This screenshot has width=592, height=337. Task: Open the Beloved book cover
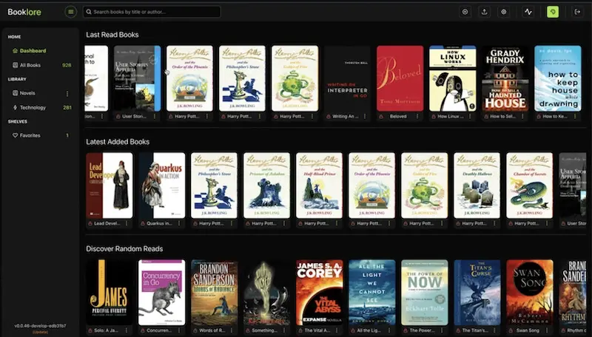tap(400, 78)
